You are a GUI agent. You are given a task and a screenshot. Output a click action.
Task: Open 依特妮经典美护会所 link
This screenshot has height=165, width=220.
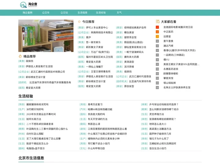135,28
